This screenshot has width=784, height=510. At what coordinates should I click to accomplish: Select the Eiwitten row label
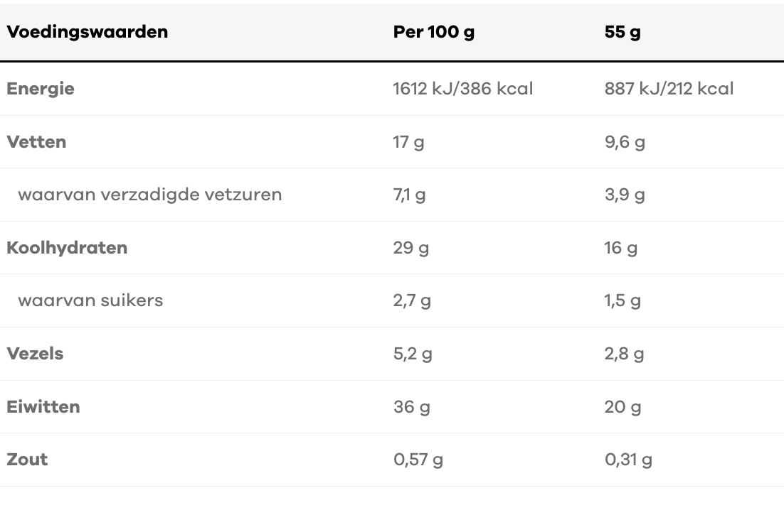(x=43, y=406)
